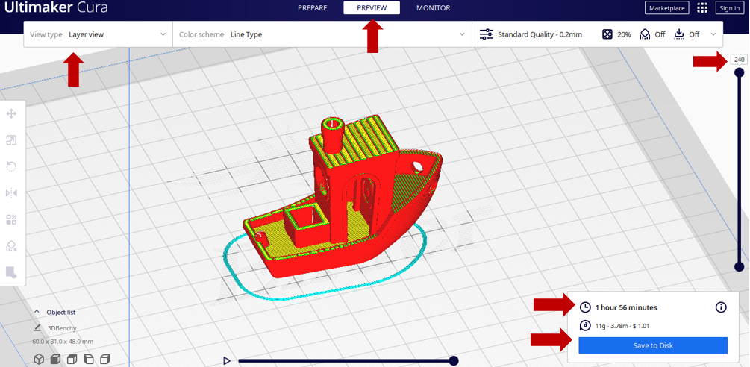The width and height of the screenshot is (750, 367).
Task: Select 3DBenchy in the object list
Action: tap(62, 328)
